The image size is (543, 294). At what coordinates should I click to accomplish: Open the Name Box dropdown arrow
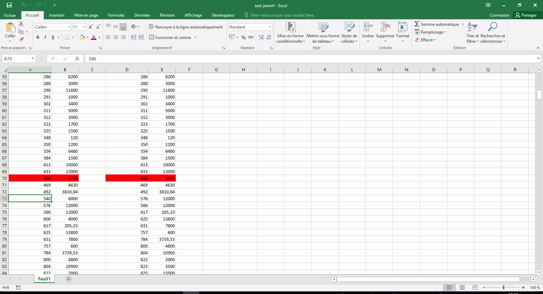(33, 59)
